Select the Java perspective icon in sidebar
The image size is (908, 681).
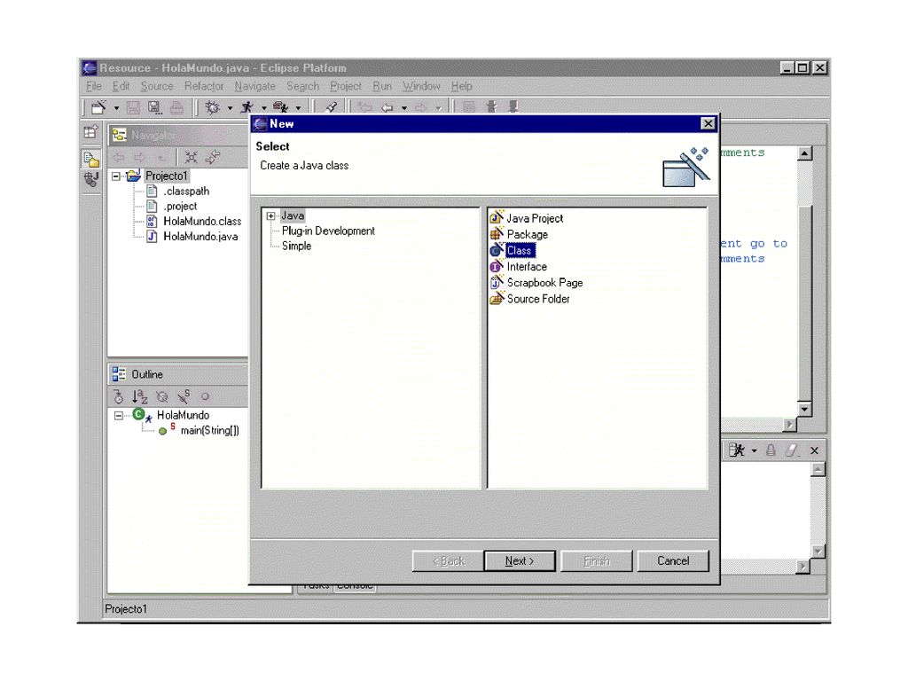[x=91, y=179]
